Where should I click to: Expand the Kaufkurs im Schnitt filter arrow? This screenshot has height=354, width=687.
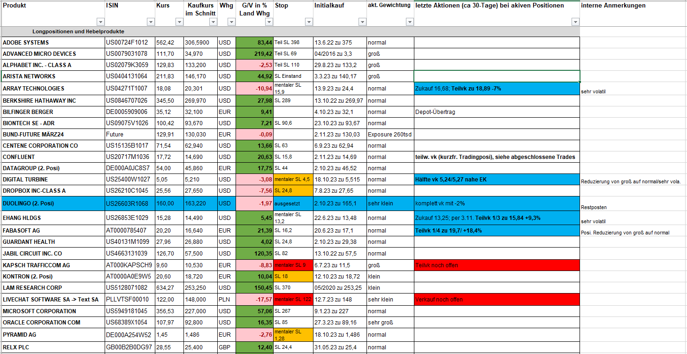click(213, 22)
